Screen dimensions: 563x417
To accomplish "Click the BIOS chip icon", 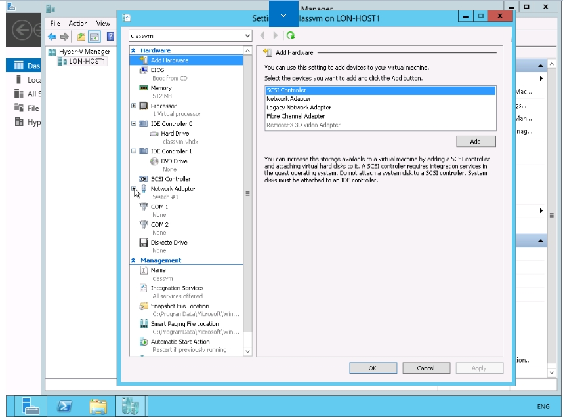I will [144, 70].
